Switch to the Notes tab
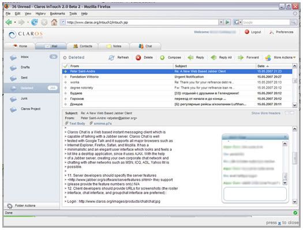The image size is (303, 230). pyautogui.click(x=114, y=46)
